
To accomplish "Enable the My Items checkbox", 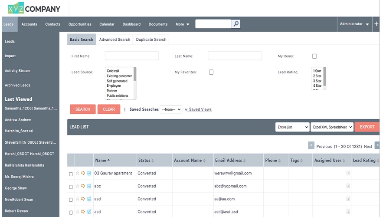I will [x=314, y=56].
